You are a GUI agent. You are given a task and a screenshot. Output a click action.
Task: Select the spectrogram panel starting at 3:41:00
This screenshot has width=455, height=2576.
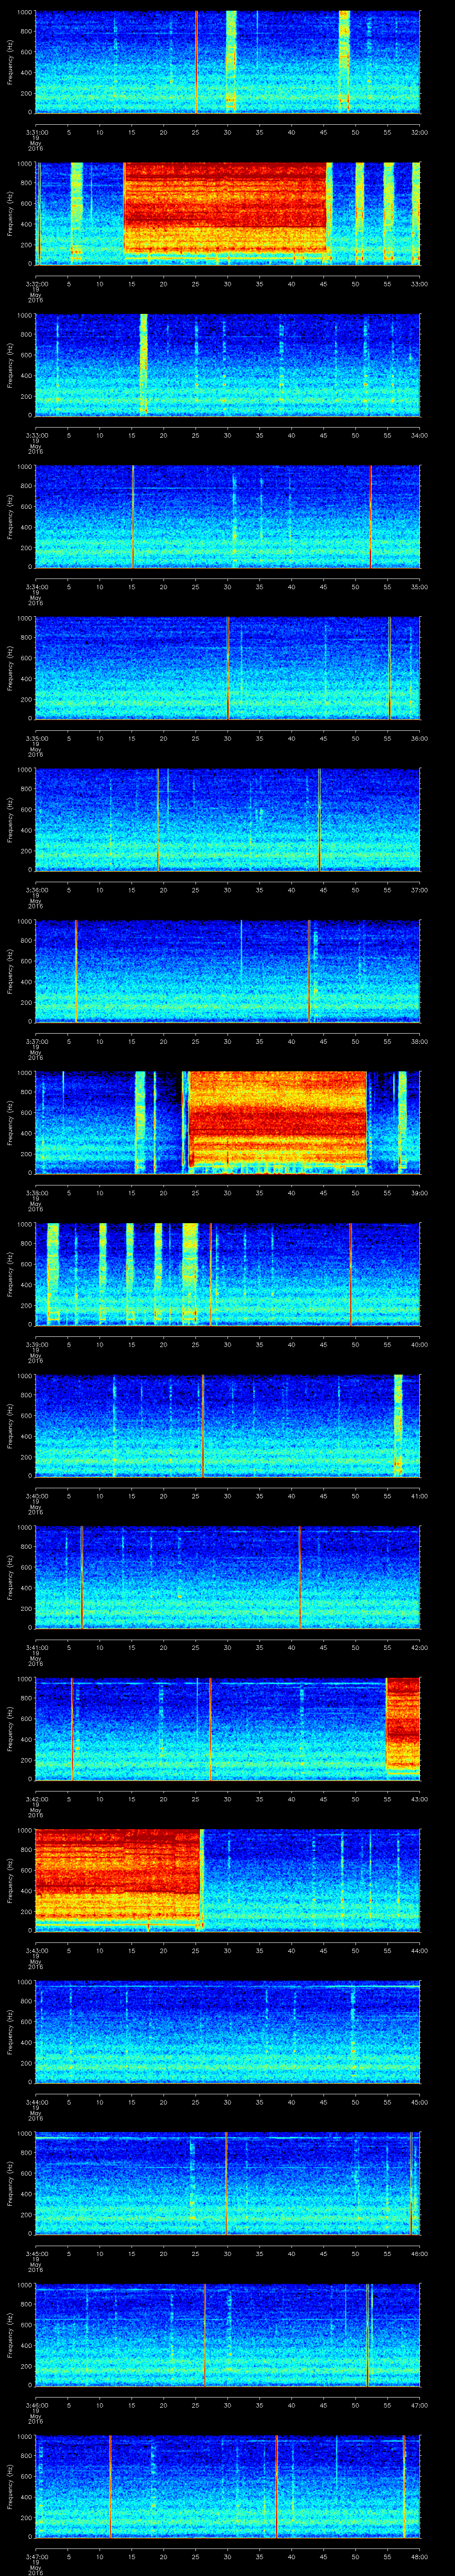click(228, 1578)
